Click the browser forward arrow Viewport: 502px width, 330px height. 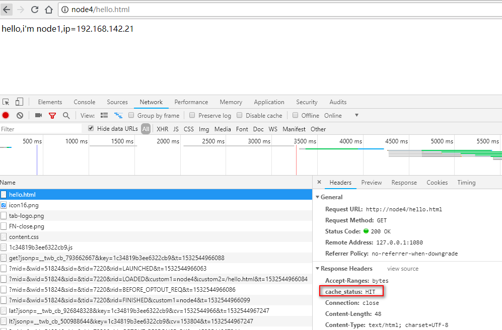click(21, 10)
